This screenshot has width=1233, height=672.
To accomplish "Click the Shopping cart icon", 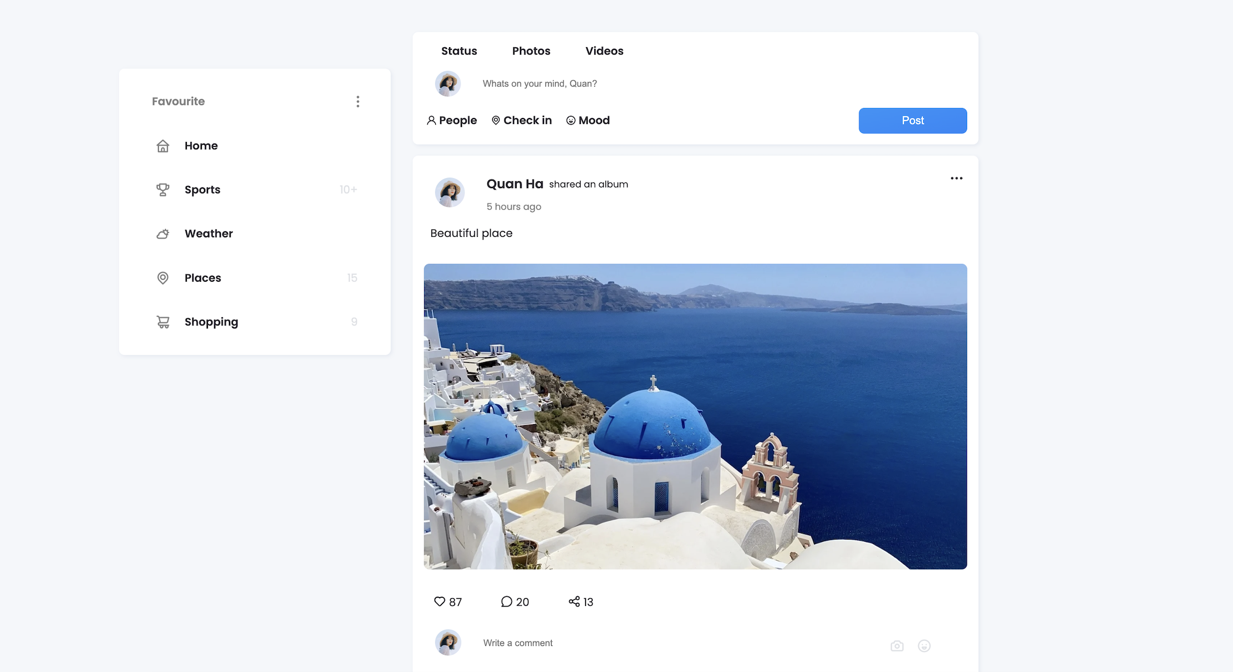I will pyautogui.click(x=162, y=322).
